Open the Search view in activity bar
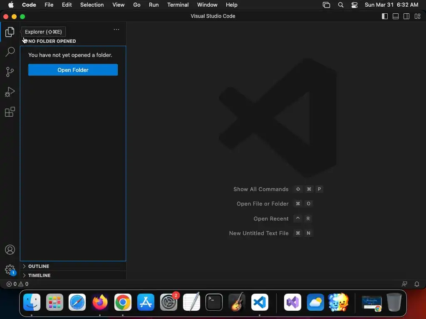This screenshot has width=426, height=319. [x=10, y=52]
